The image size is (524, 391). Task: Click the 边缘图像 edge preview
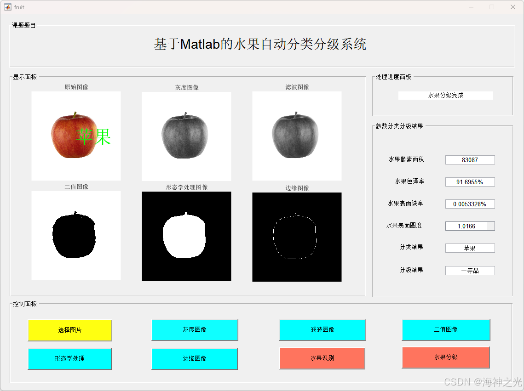pos(296,236)
